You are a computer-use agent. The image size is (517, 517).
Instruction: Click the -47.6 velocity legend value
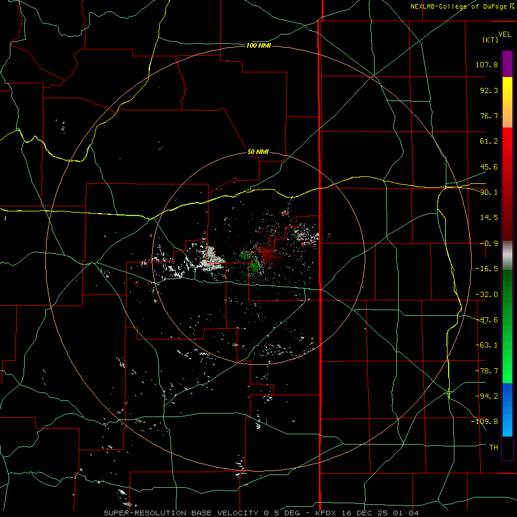[487, 320]
